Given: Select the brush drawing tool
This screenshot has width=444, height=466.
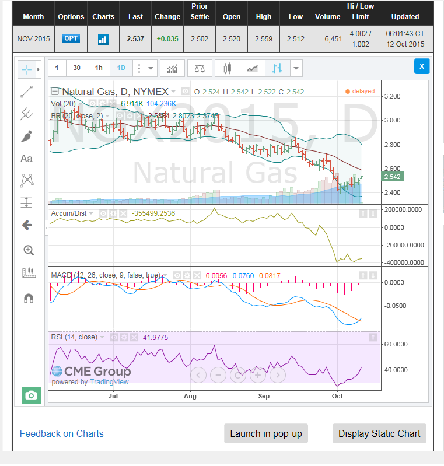Looking at the screenshot, I should coord(27,136).
